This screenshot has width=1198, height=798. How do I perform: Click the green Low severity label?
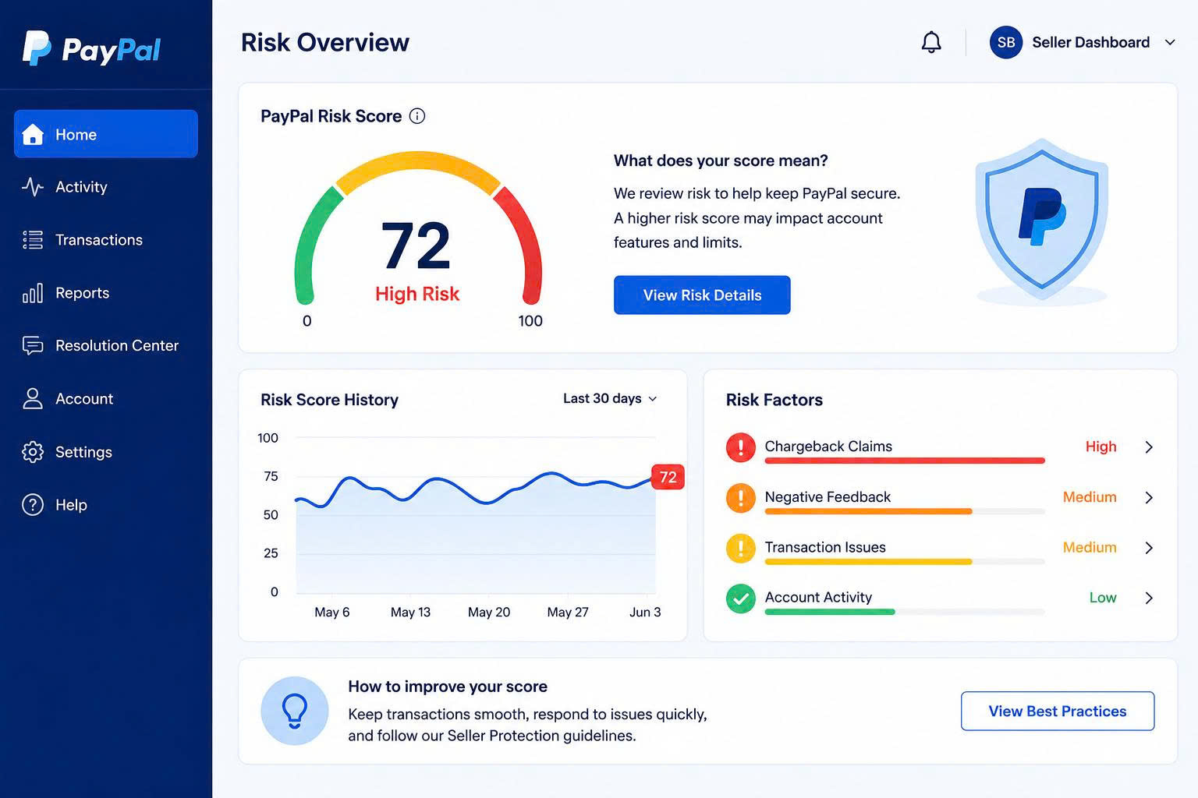coord(1103,598)
